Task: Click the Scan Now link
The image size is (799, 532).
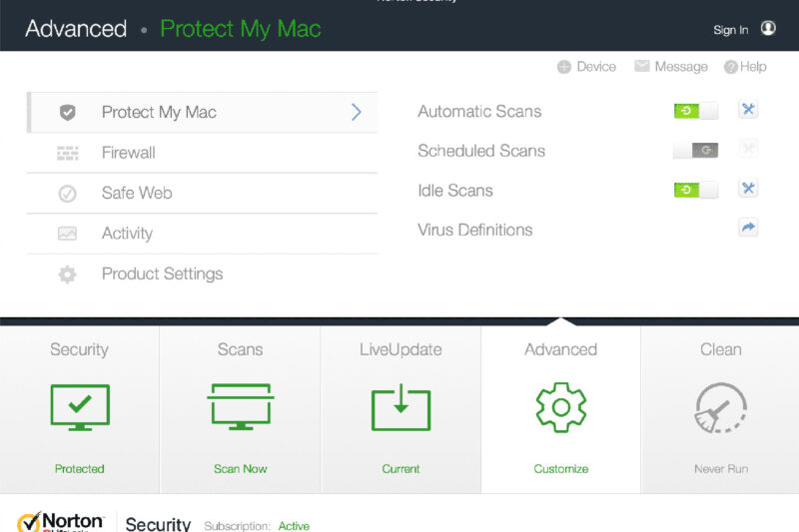Action: [x=241, y=469]
